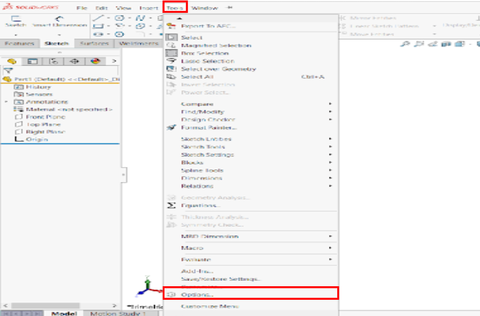480x316 pixels.
Task: Expand the Annotations tree node
Action: 6,102
